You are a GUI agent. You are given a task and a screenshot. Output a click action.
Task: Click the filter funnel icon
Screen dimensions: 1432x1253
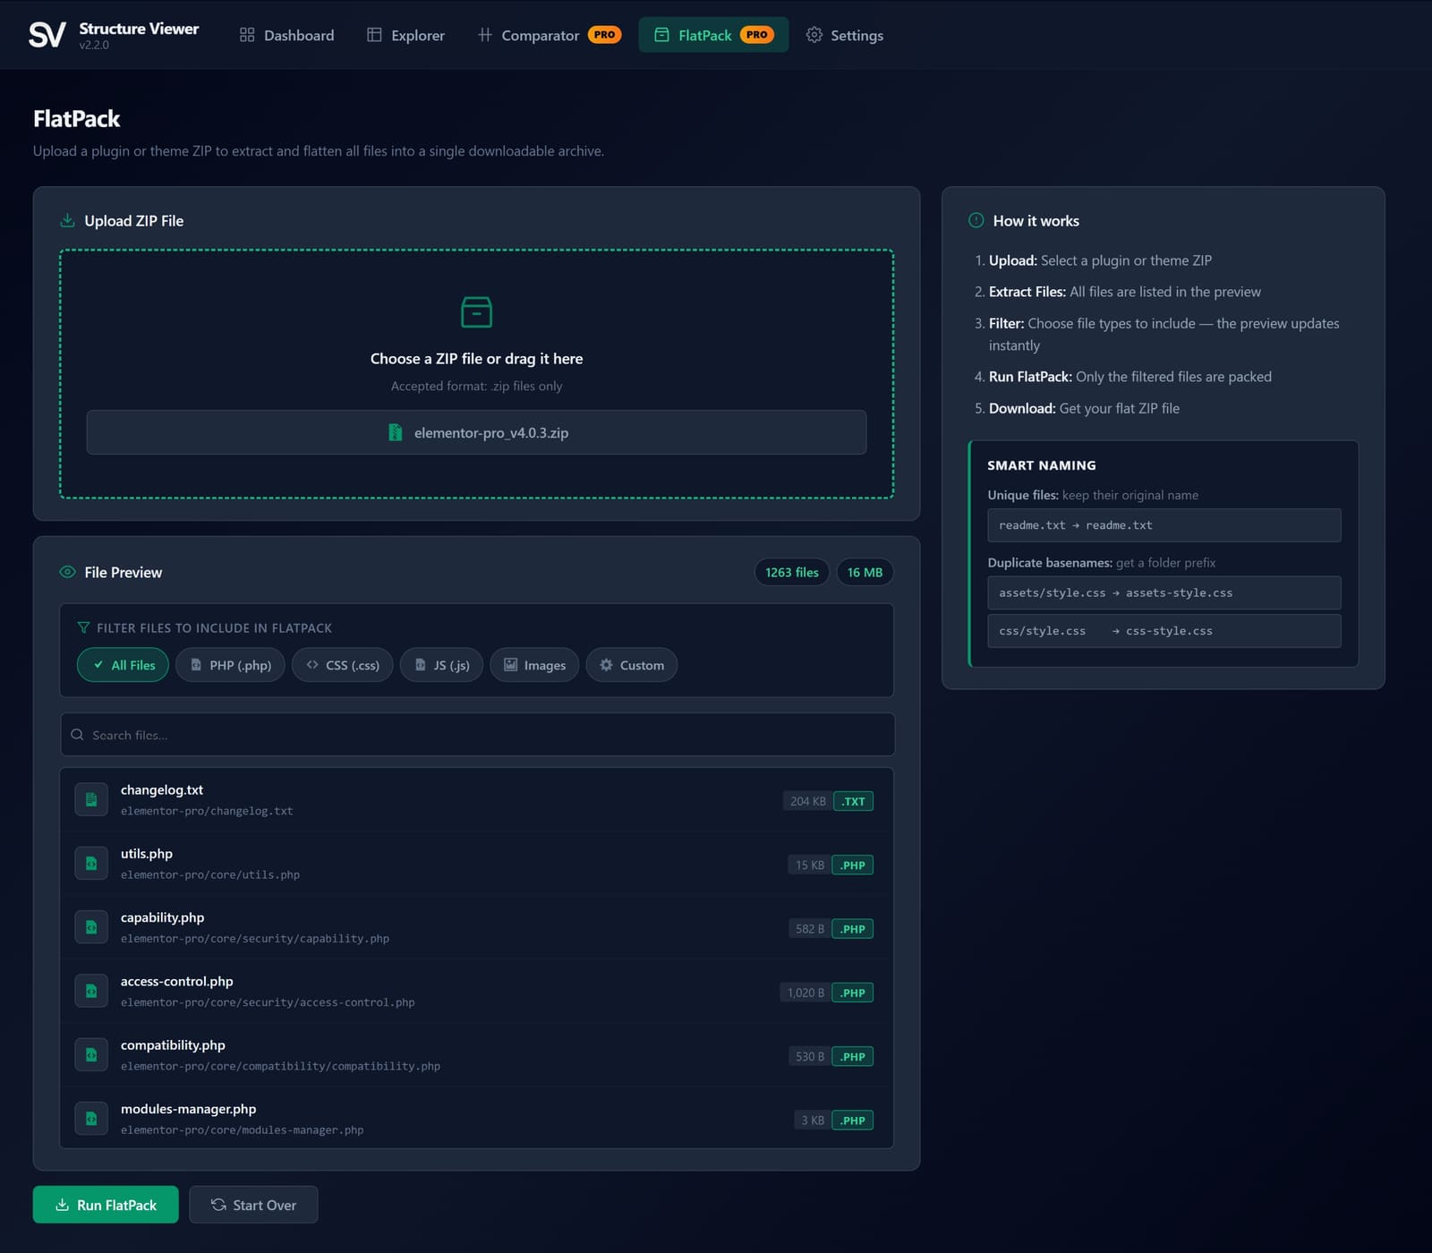(x=83, y=627)
